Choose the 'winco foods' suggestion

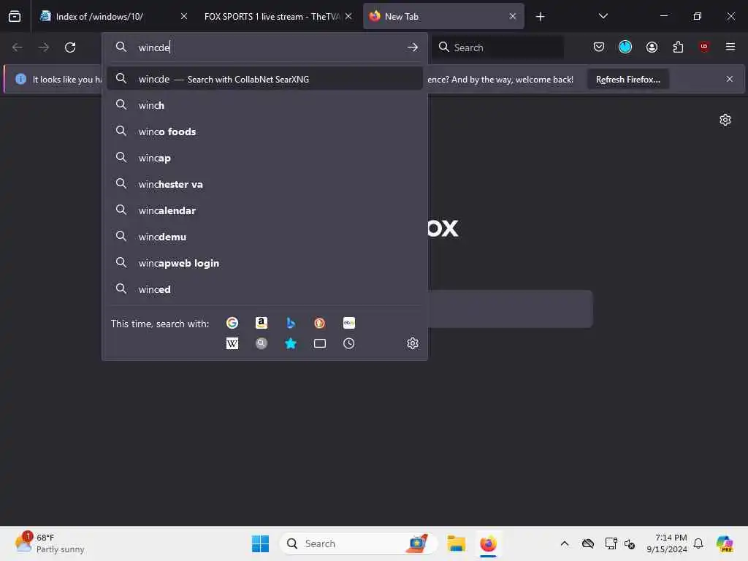click(x=264, y=131)
